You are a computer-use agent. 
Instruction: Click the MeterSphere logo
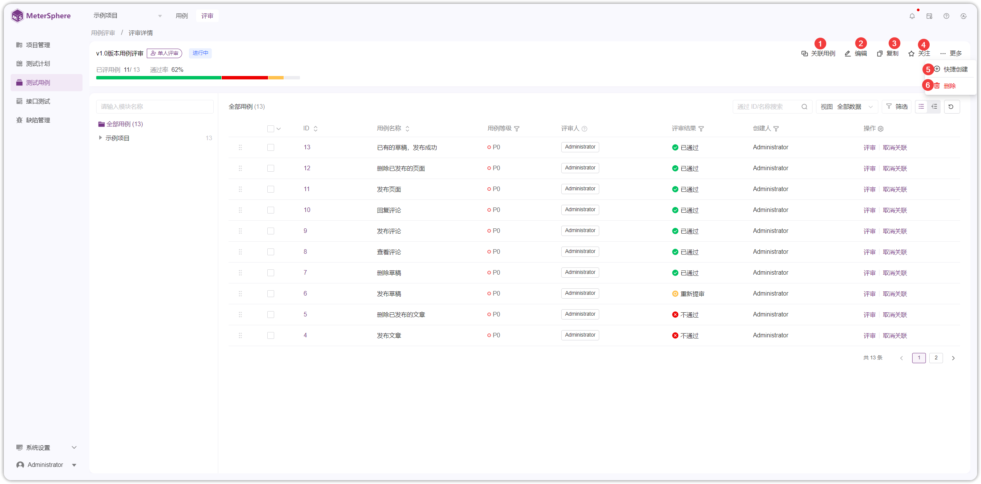[x=41, y=16]
